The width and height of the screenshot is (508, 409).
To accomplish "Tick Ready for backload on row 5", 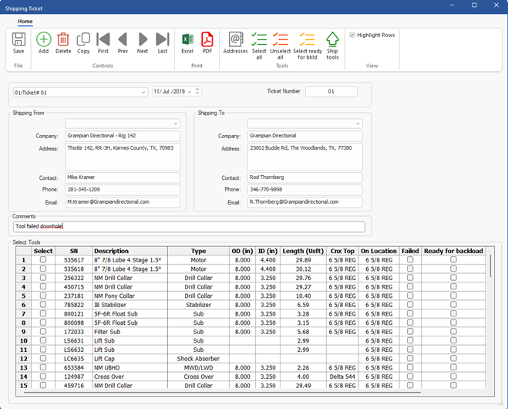I will [x=453, y=296].
